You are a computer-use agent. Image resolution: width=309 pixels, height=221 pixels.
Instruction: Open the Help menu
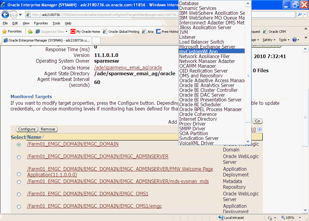pos(68,23)
